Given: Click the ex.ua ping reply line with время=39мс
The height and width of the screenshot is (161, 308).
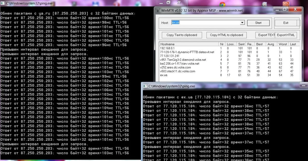Looking at the screenshot, I should tap(206, 115).
